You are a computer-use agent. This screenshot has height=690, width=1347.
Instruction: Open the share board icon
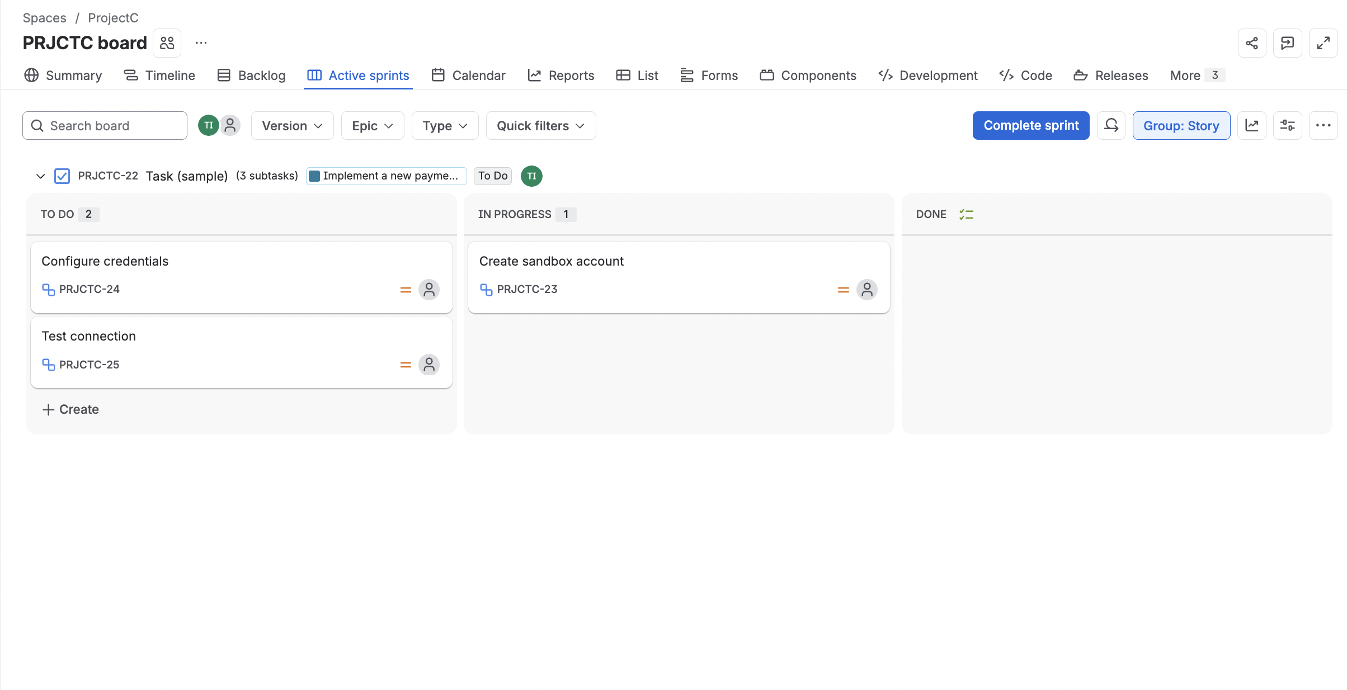coord(1252,43)
